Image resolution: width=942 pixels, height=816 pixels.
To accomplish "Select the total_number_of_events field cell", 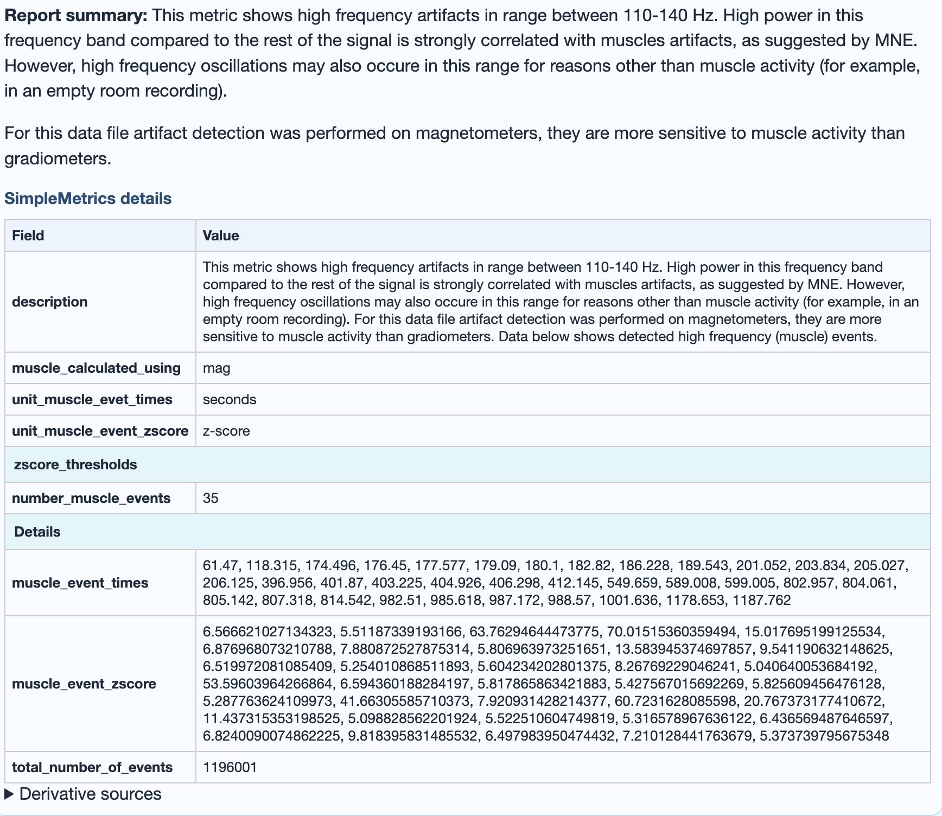I will coord(100,767).
